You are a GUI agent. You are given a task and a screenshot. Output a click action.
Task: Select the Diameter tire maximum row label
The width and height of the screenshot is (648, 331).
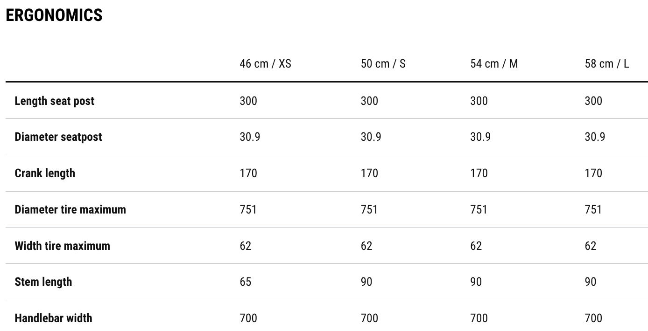pos(70,209)
